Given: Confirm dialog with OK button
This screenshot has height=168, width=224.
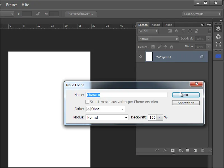Looking at the screenshot, I should pyautogui.click(x=186, y=95).
